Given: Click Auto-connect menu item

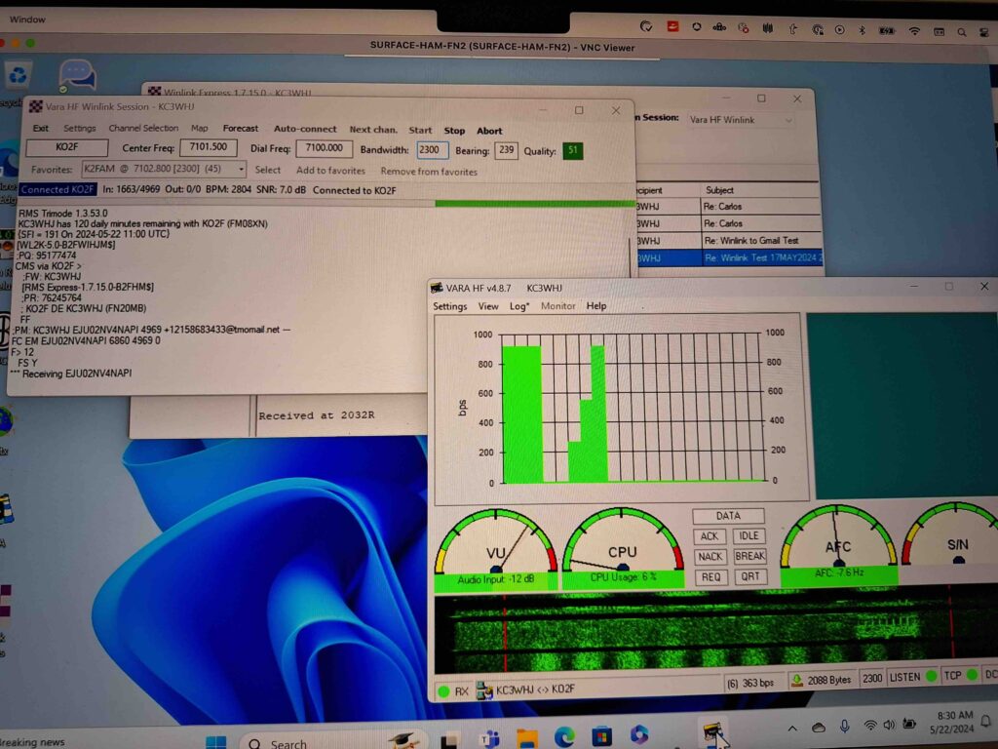Looking at the screenshot, I should click(305, 129).
